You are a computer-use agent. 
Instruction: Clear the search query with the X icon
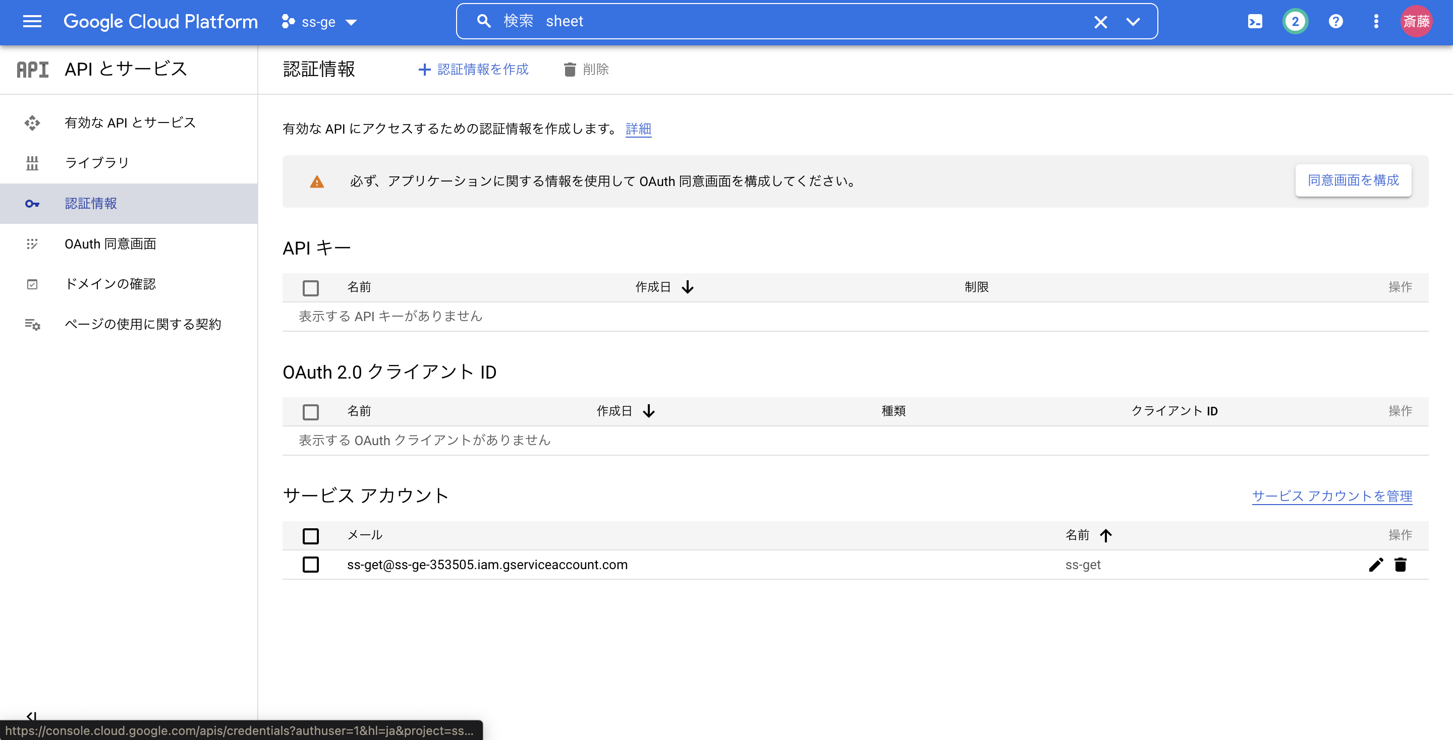tap(1100, 21)
